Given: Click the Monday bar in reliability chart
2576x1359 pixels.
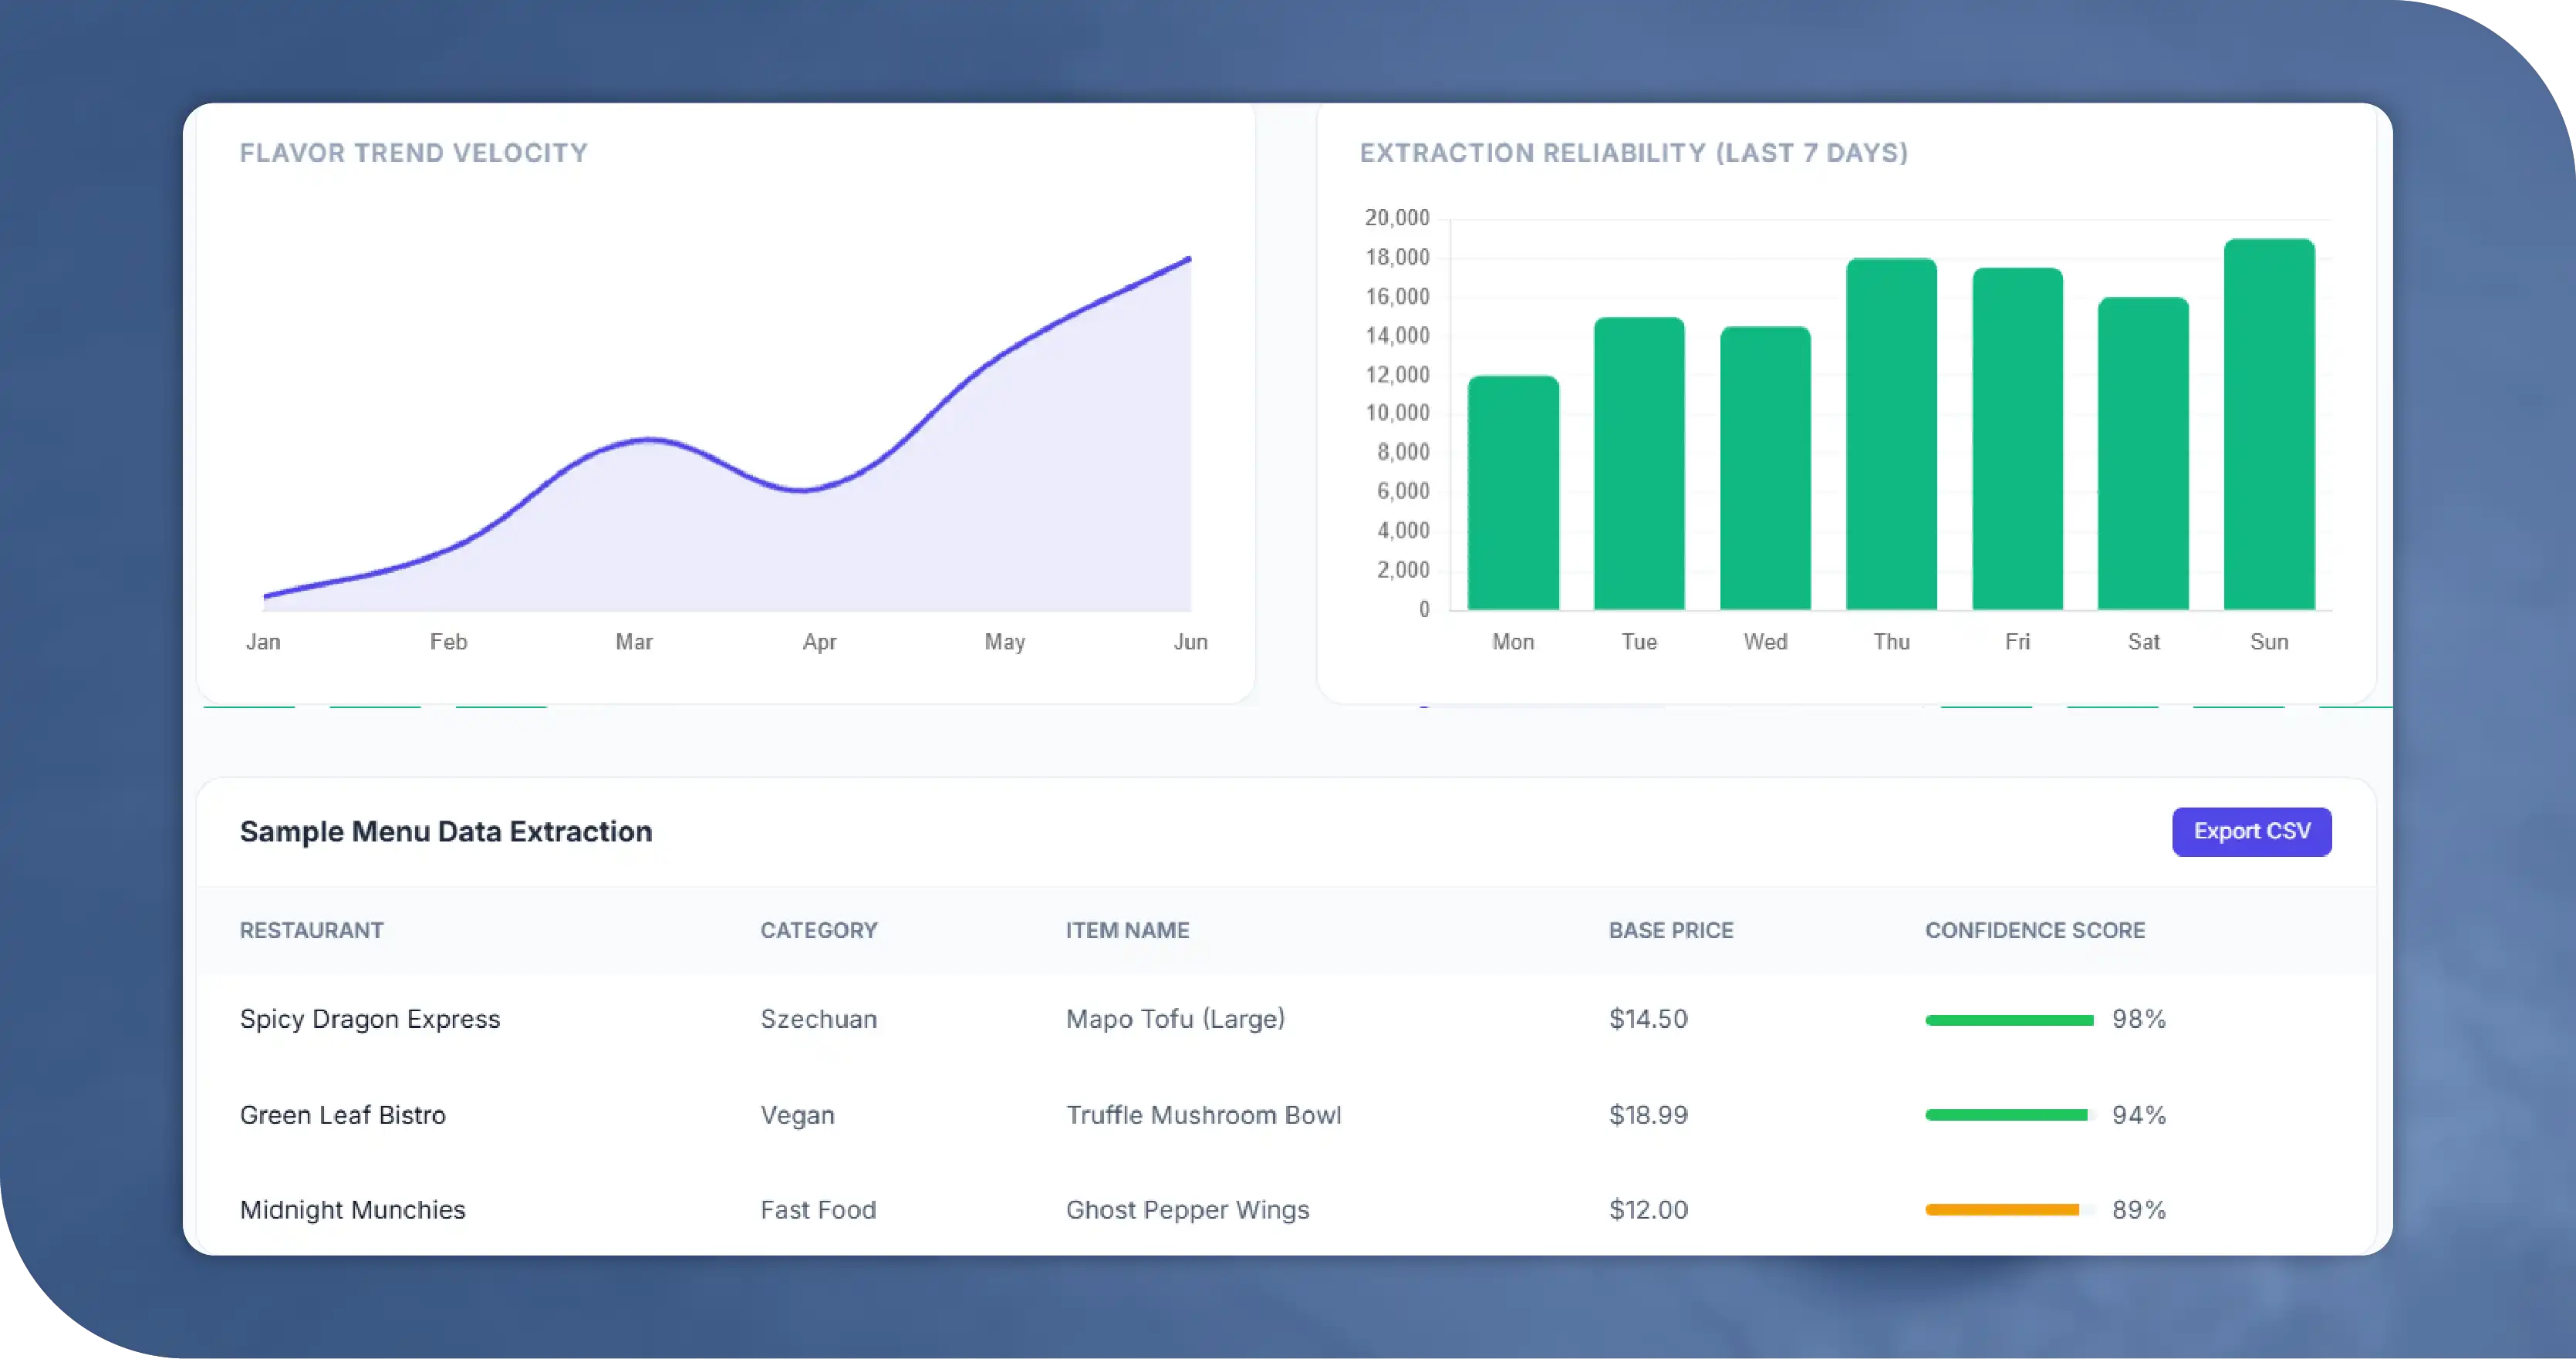Looking at the screenshot, I should click(x=1512, y=493).
